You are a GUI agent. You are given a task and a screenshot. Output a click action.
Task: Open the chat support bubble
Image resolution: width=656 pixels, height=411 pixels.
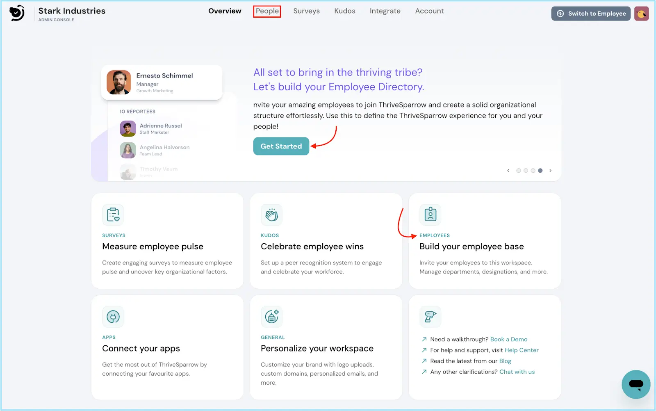tap(635, 384)
